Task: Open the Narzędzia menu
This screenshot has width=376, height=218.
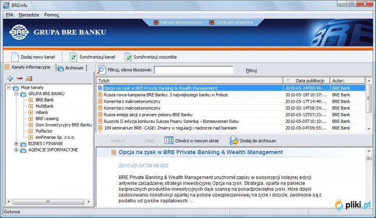Action: tap(29, 15)
